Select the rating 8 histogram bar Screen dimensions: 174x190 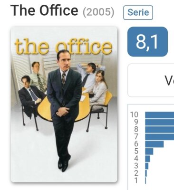[160, 130]
